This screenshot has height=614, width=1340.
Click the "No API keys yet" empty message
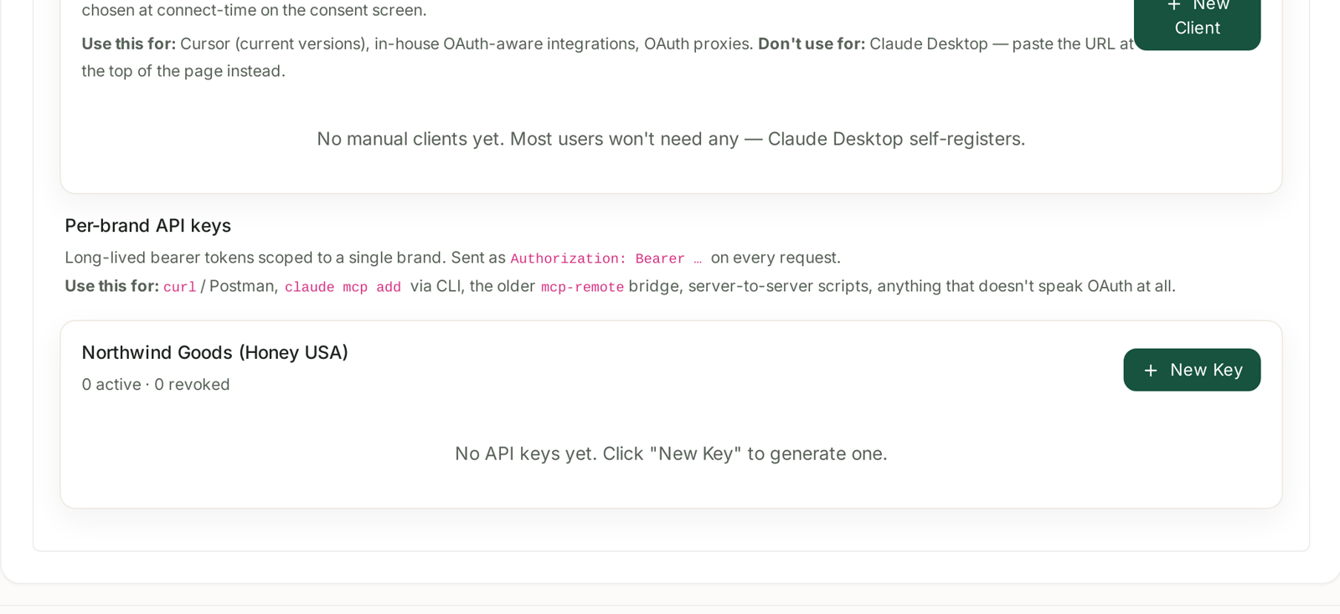click(x=671, y=454)
